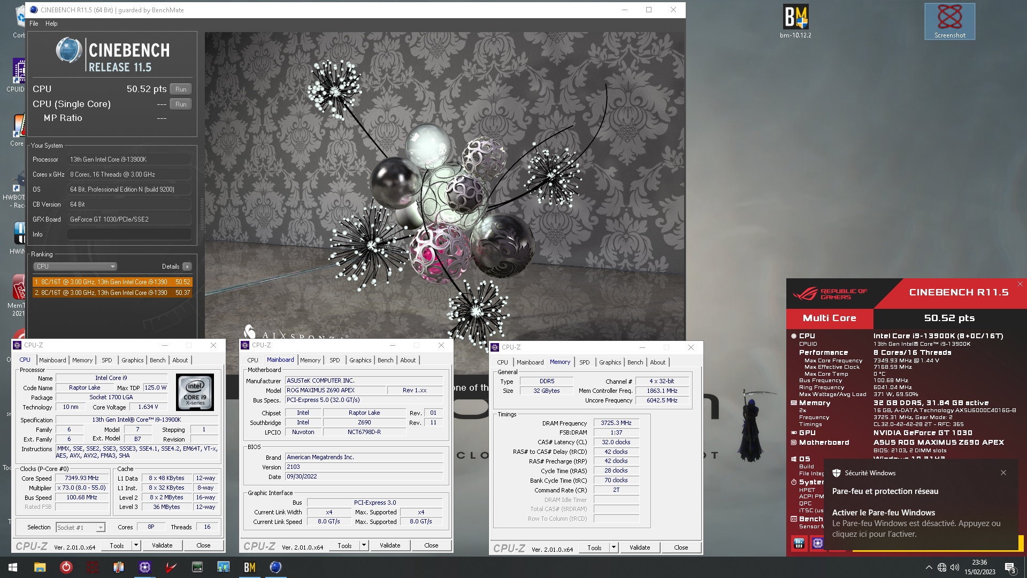The width and height of the screenshot is (1027, 578).
Task: Expand Tools arrow in CPU-tab CPU-Z window
Action: pyautogui.click(x=136, y=546)
